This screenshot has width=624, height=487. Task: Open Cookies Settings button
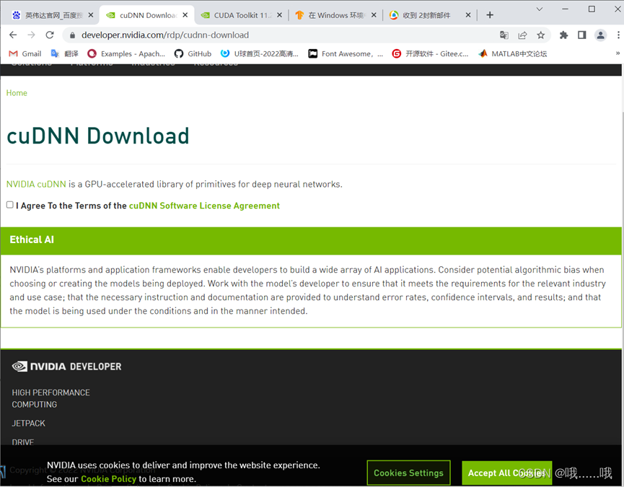408,473
